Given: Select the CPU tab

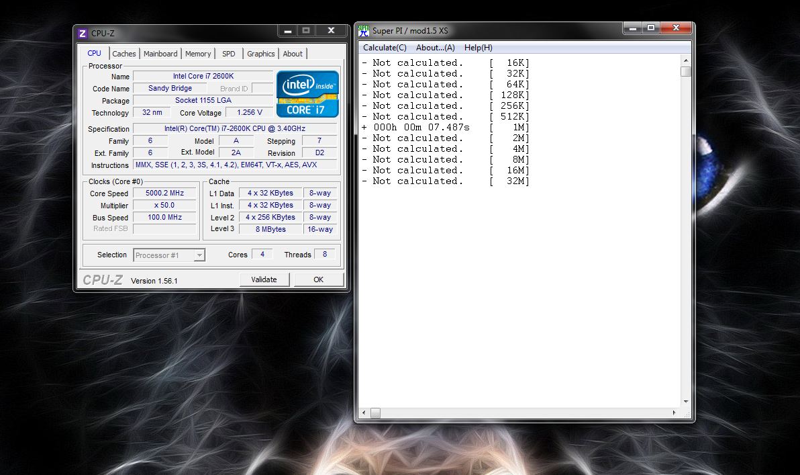Looking at the screenshot, I should click(95, 53).
